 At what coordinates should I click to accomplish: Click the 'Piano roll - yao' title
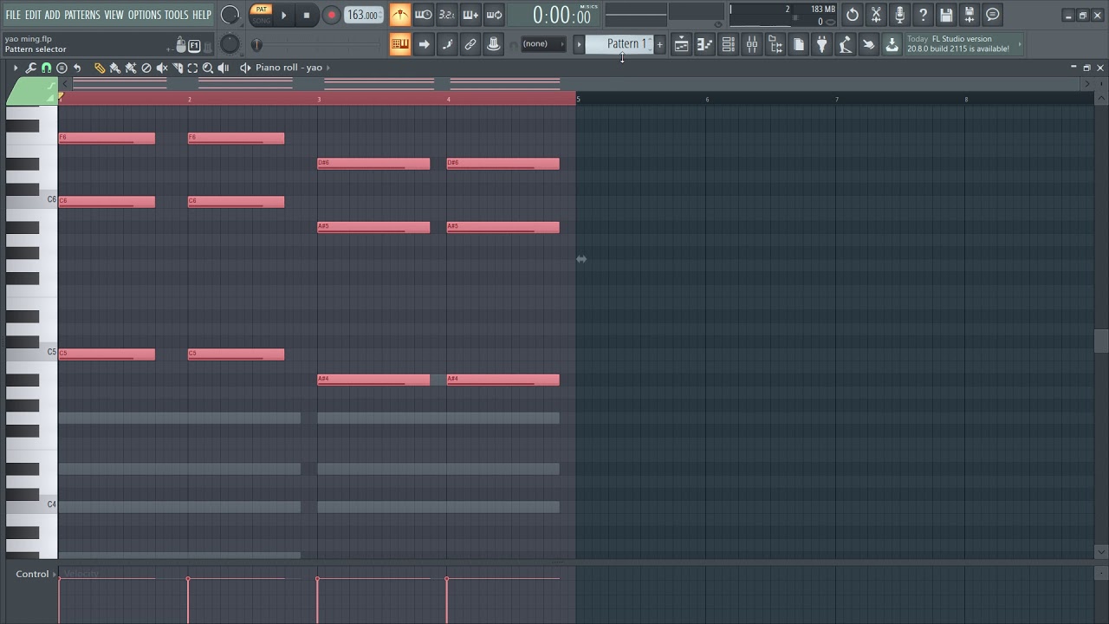[x=289, y=68]
